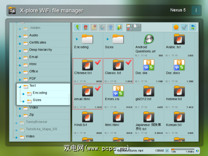Select Sizes subfolder under Text in tree
This screenshot has width=208, height=156.
(37, 100)
